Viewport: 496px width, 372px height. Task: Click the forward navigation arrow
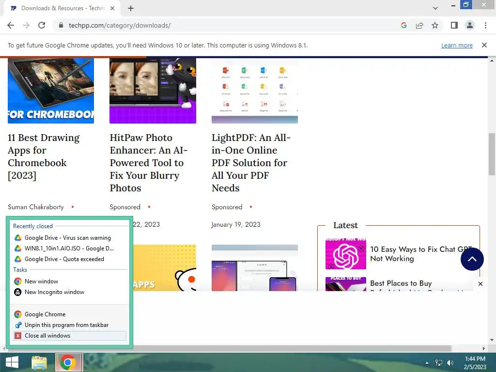click(x=26, y=25)
